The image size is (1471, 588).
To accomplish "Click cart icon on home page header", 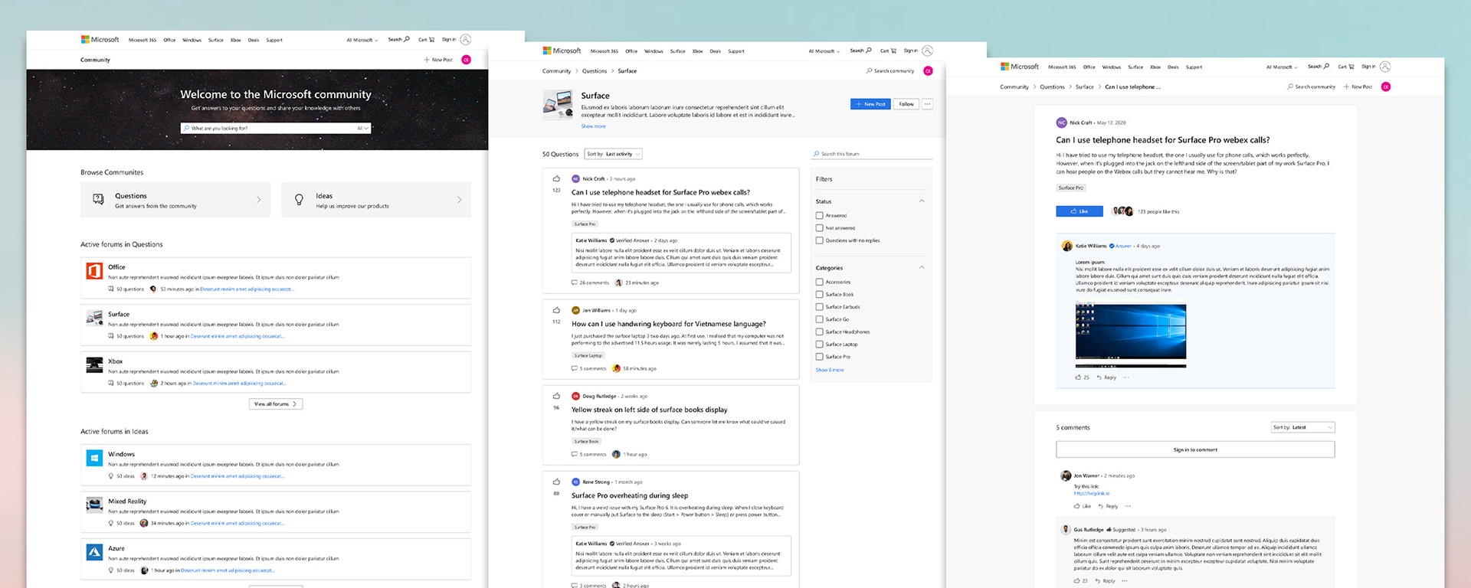I will click(x=431, y=40).
